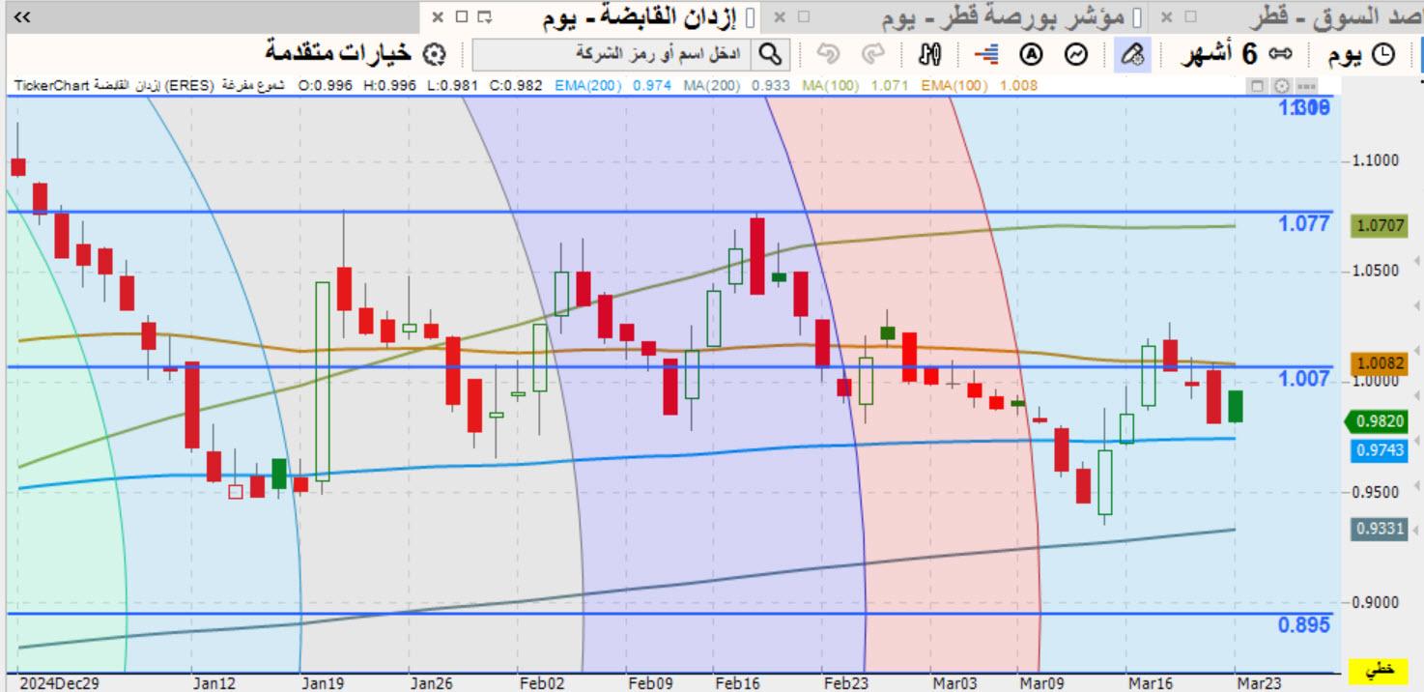Open advanced options (خيارات متقدمة)
Screen dimensions: 1424x692
tap(338, 53)
